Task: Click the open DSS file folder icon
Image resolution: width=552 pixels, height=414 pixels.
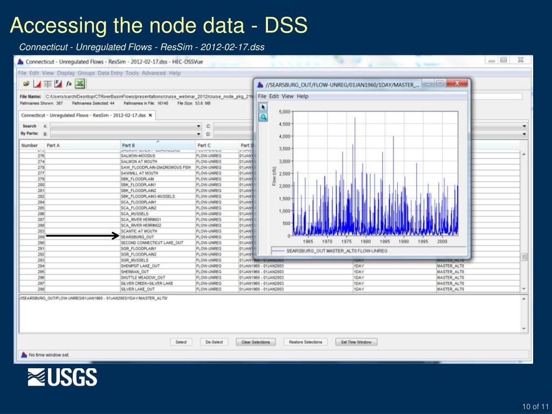Action: tap(26, 84)
